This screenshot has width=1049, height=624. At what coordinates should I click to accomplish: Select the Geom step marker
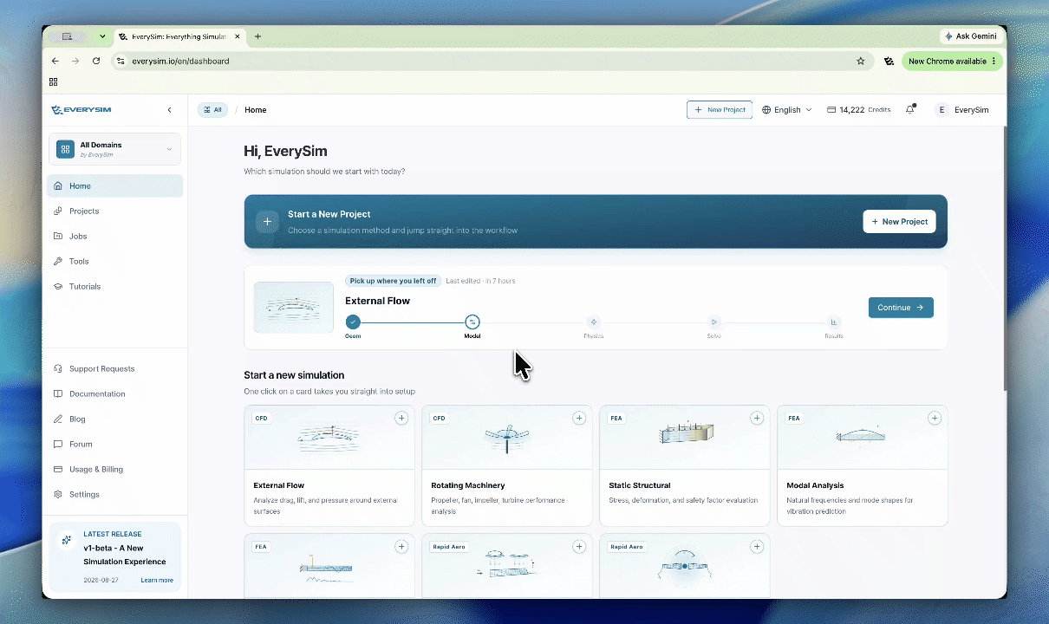click(x=353, y=322)
